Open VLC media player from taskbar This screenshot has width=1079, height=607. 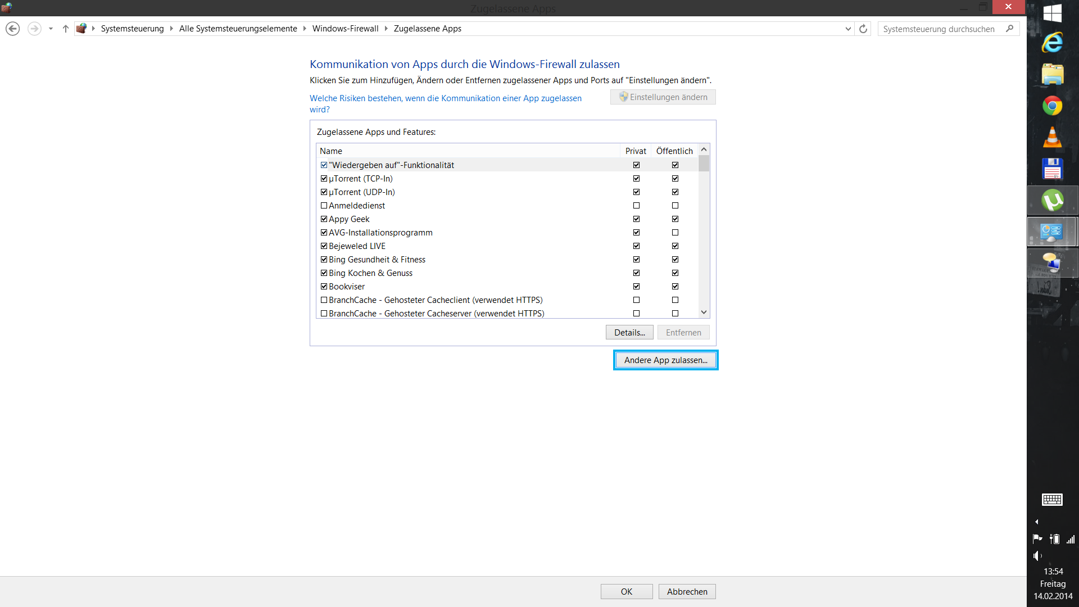click(x=1052, y=137)
